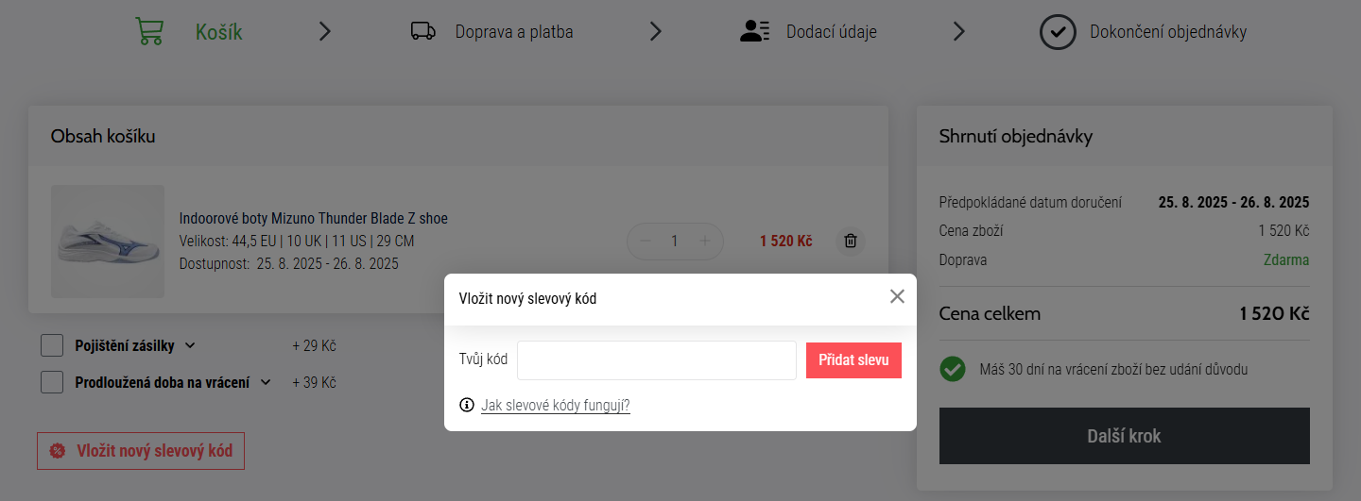1361x501 pixels.
Task: Click the discount badge icon
Action: click(58, 451)
